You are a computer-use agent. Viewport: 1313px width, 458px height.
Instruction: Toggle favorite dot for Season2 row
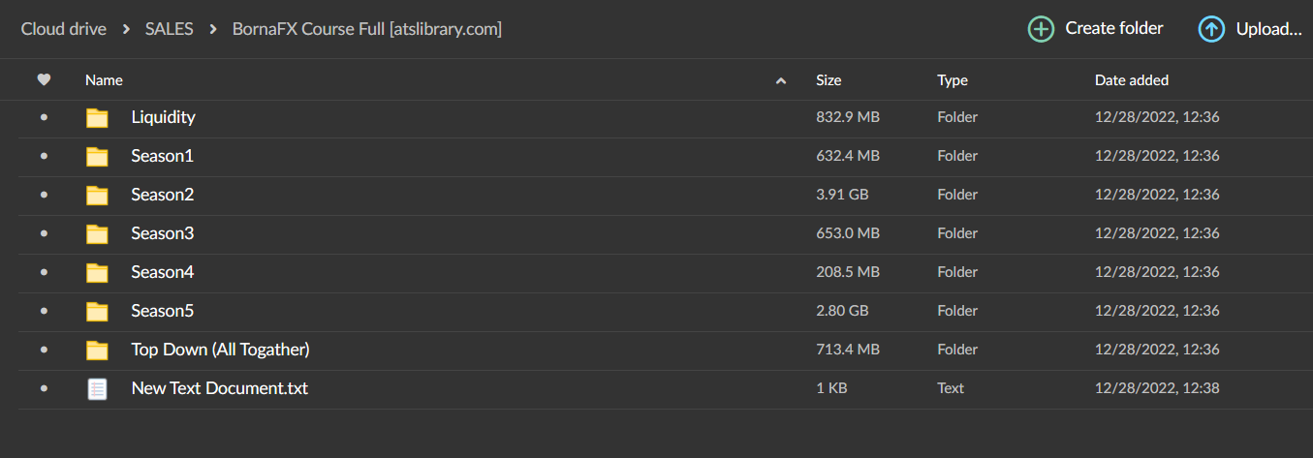[44, 195]
